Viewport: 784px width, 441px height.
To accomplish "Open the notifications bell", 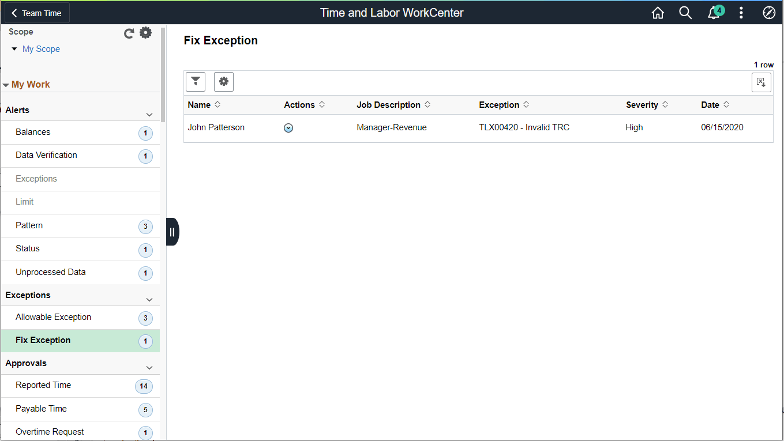I will tap(714, 12).
